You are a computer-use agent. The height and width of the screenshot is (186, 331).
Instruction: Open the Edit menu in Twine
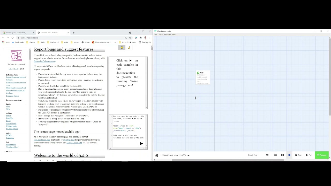(155, 35)
